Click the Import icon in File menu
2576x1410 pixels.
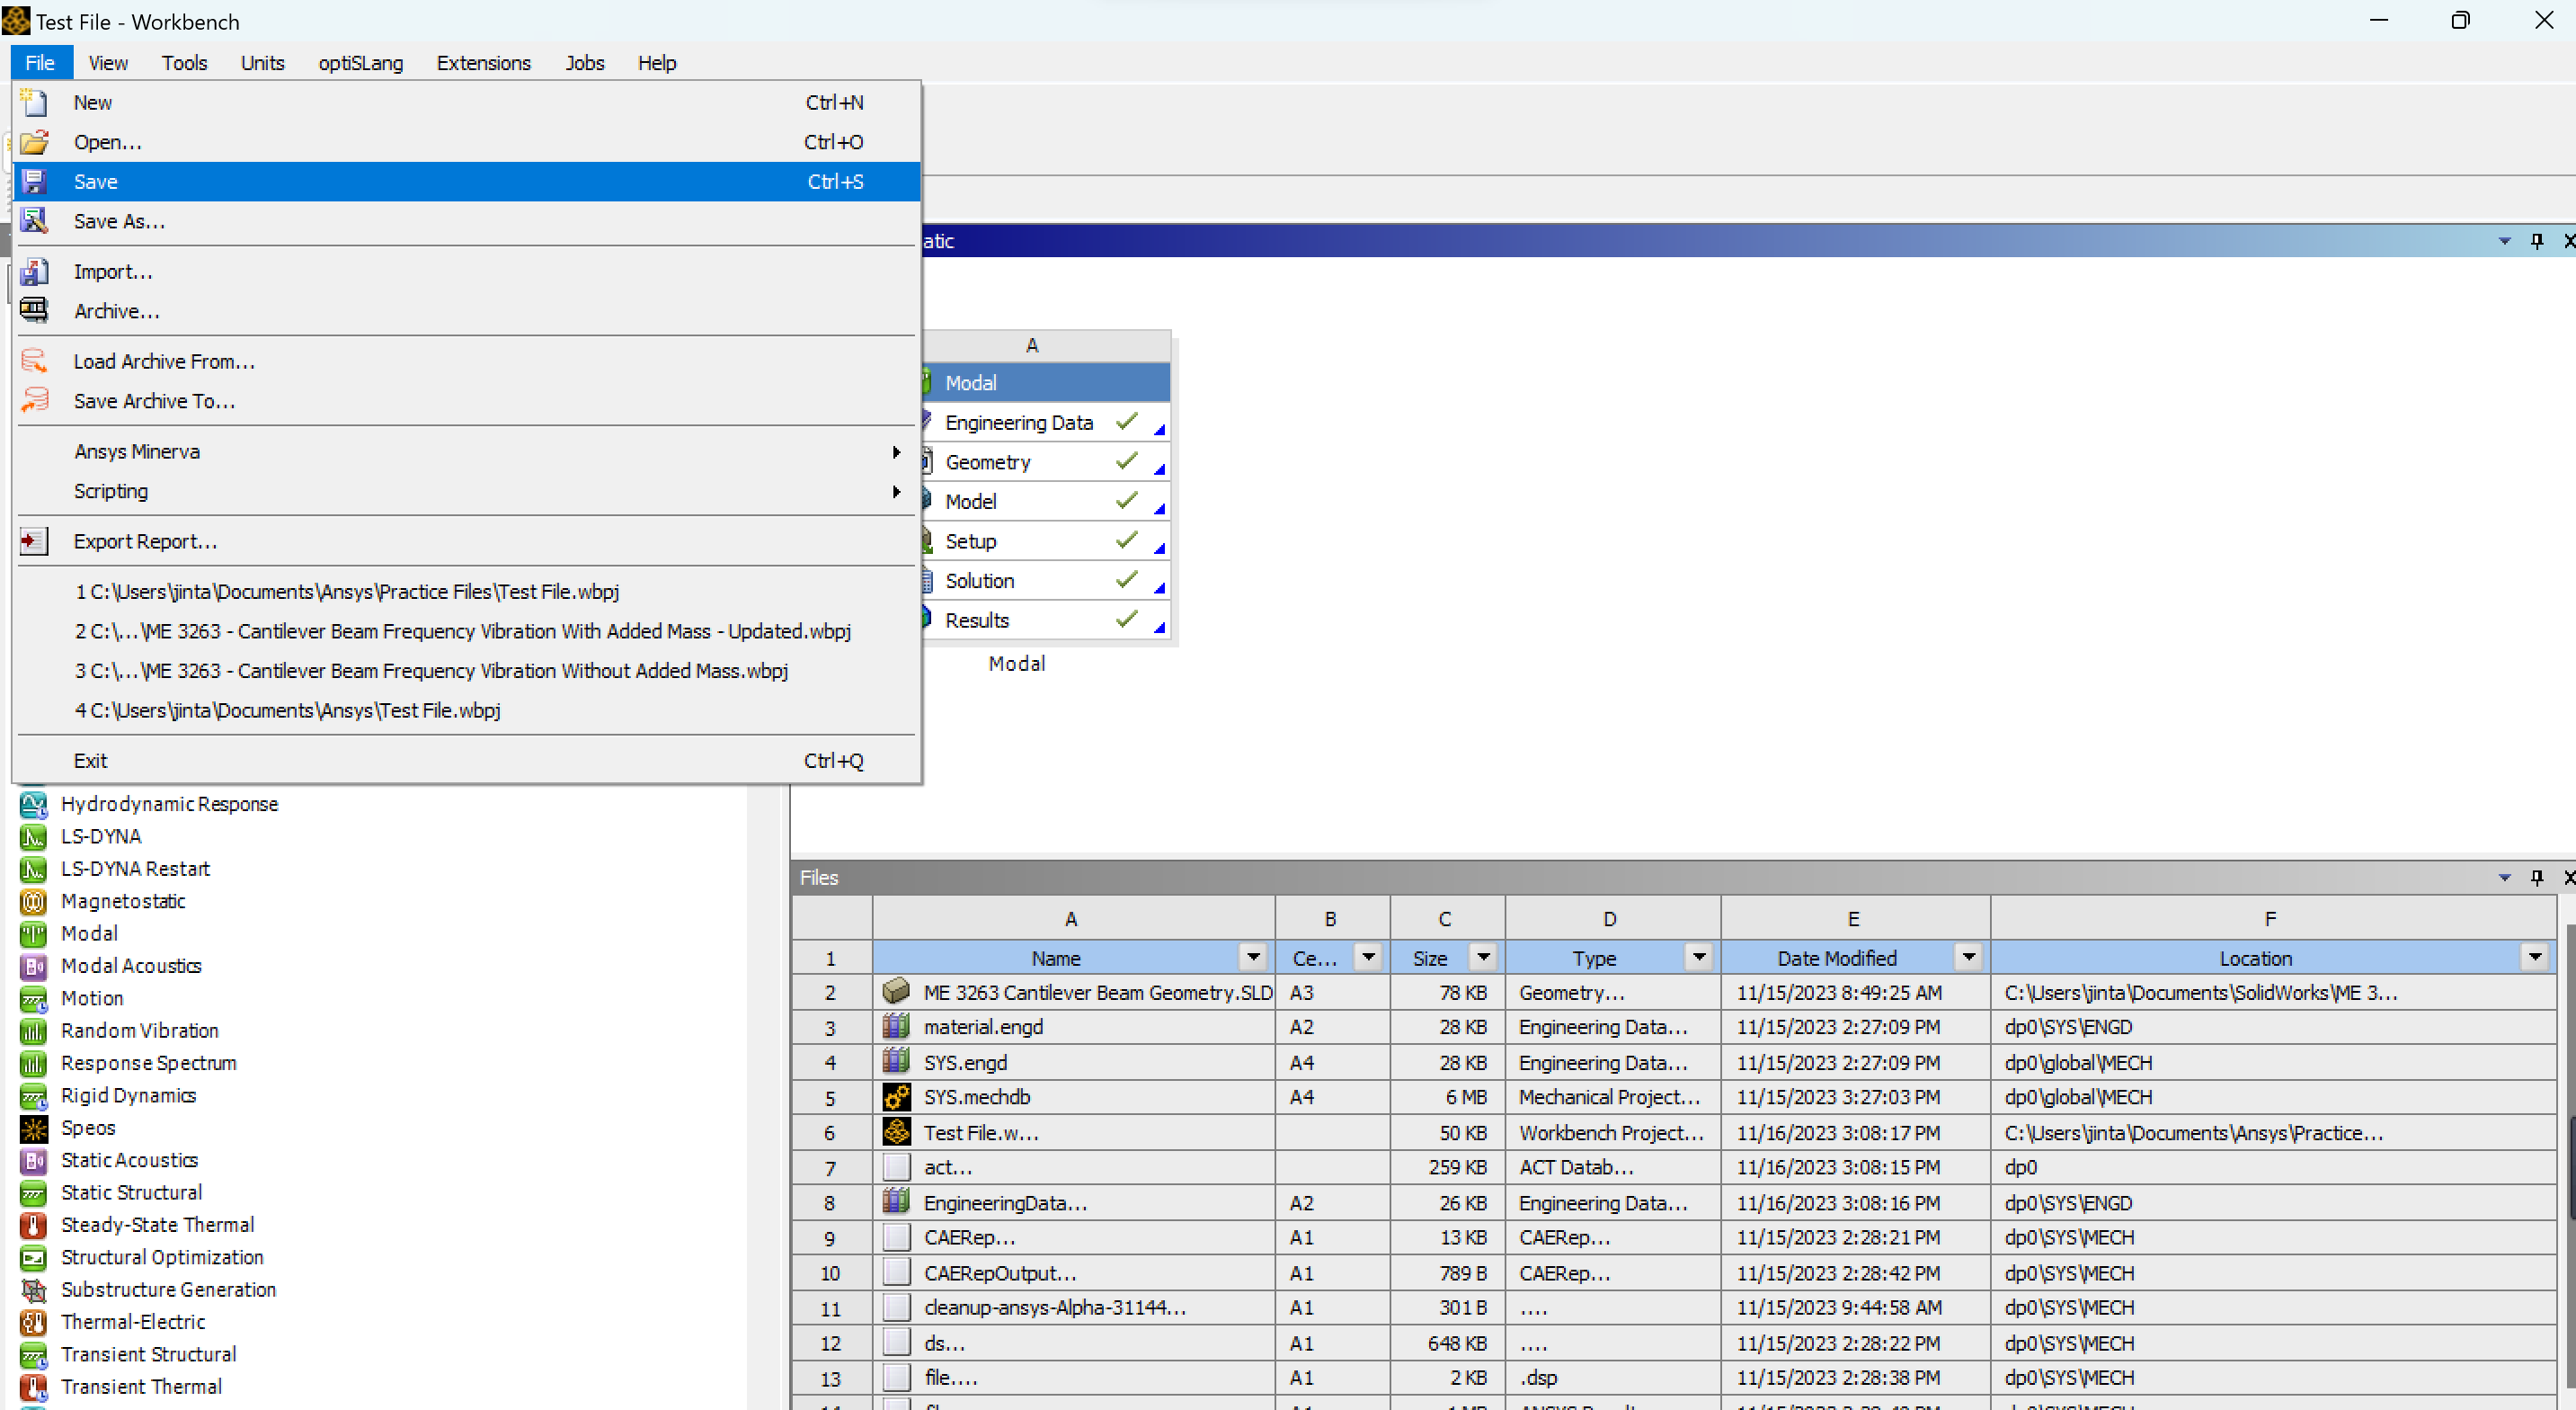point(33,272)
